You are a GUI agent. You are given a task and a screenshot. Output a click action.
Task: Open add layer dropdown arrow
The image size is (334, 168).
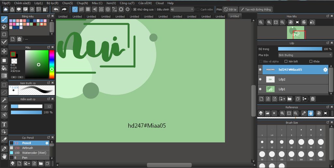[282, 99]
